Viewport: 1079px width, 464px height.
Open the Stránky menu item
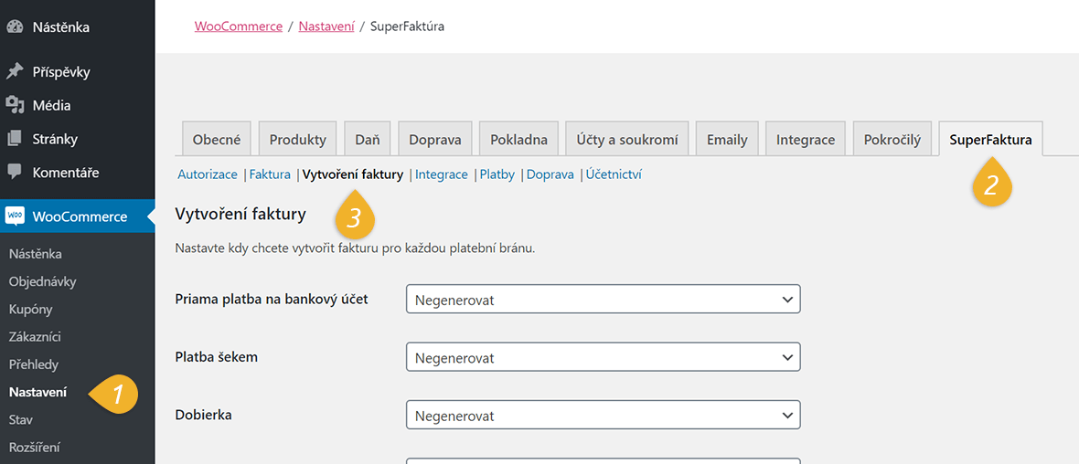coord(55,139)
